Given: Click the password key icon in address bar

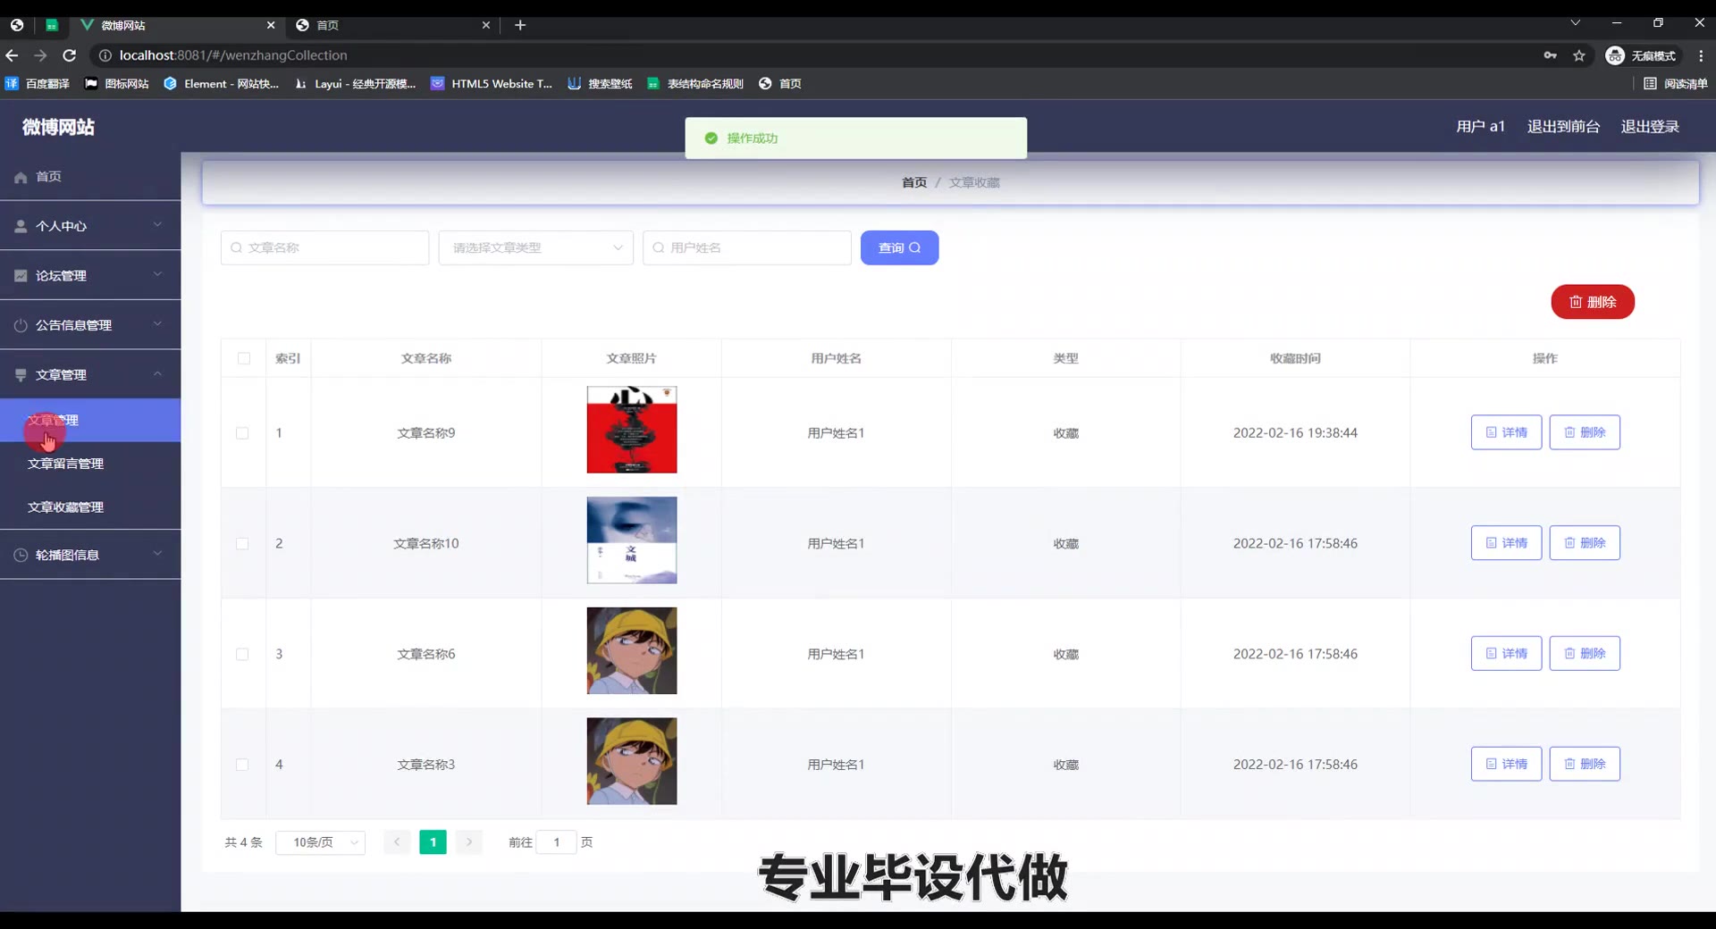Looking at the screenshot, I should tap(1550, 55).
